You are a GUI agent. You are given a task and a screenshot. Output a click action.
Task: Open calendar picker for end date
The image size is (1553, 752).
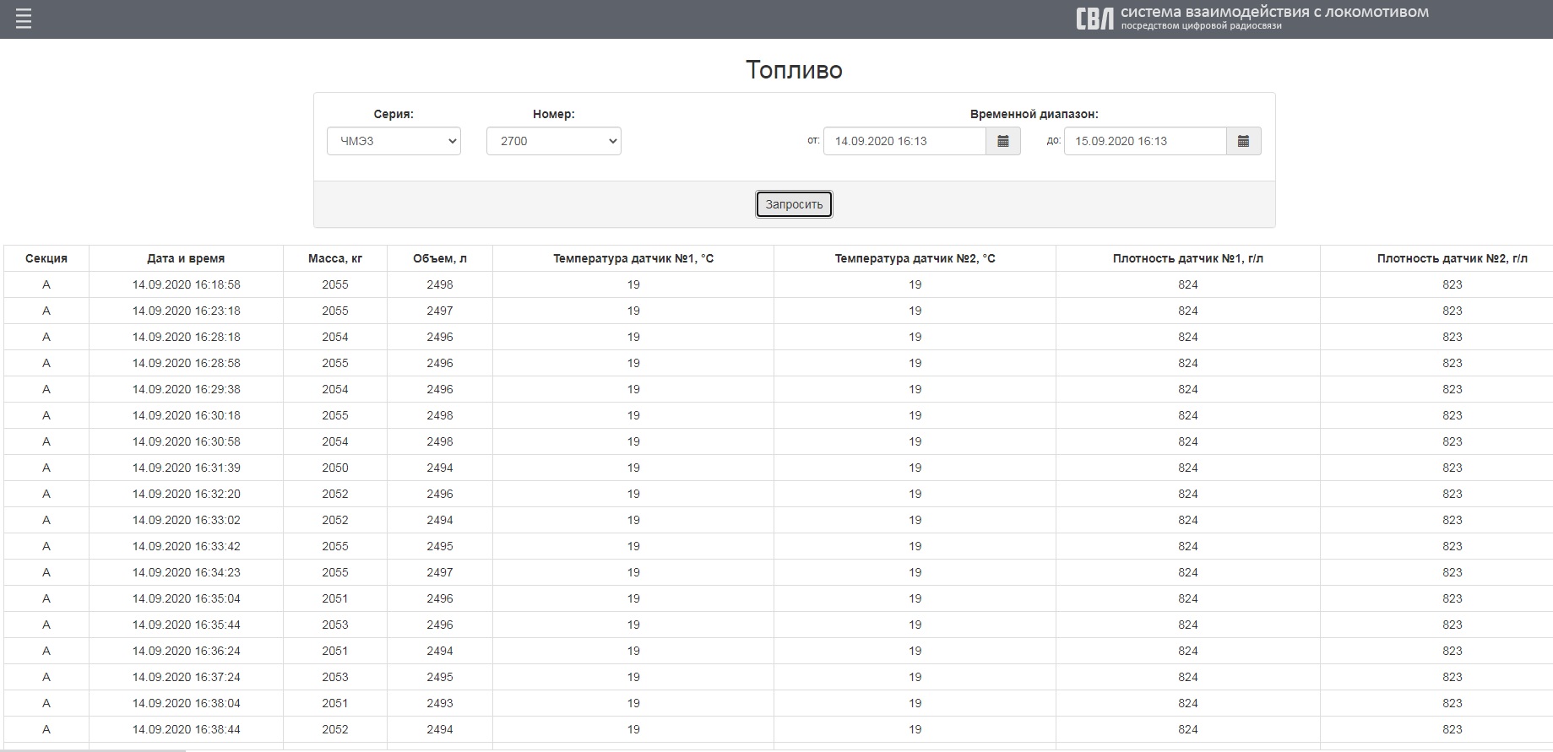coord(1243,141)
